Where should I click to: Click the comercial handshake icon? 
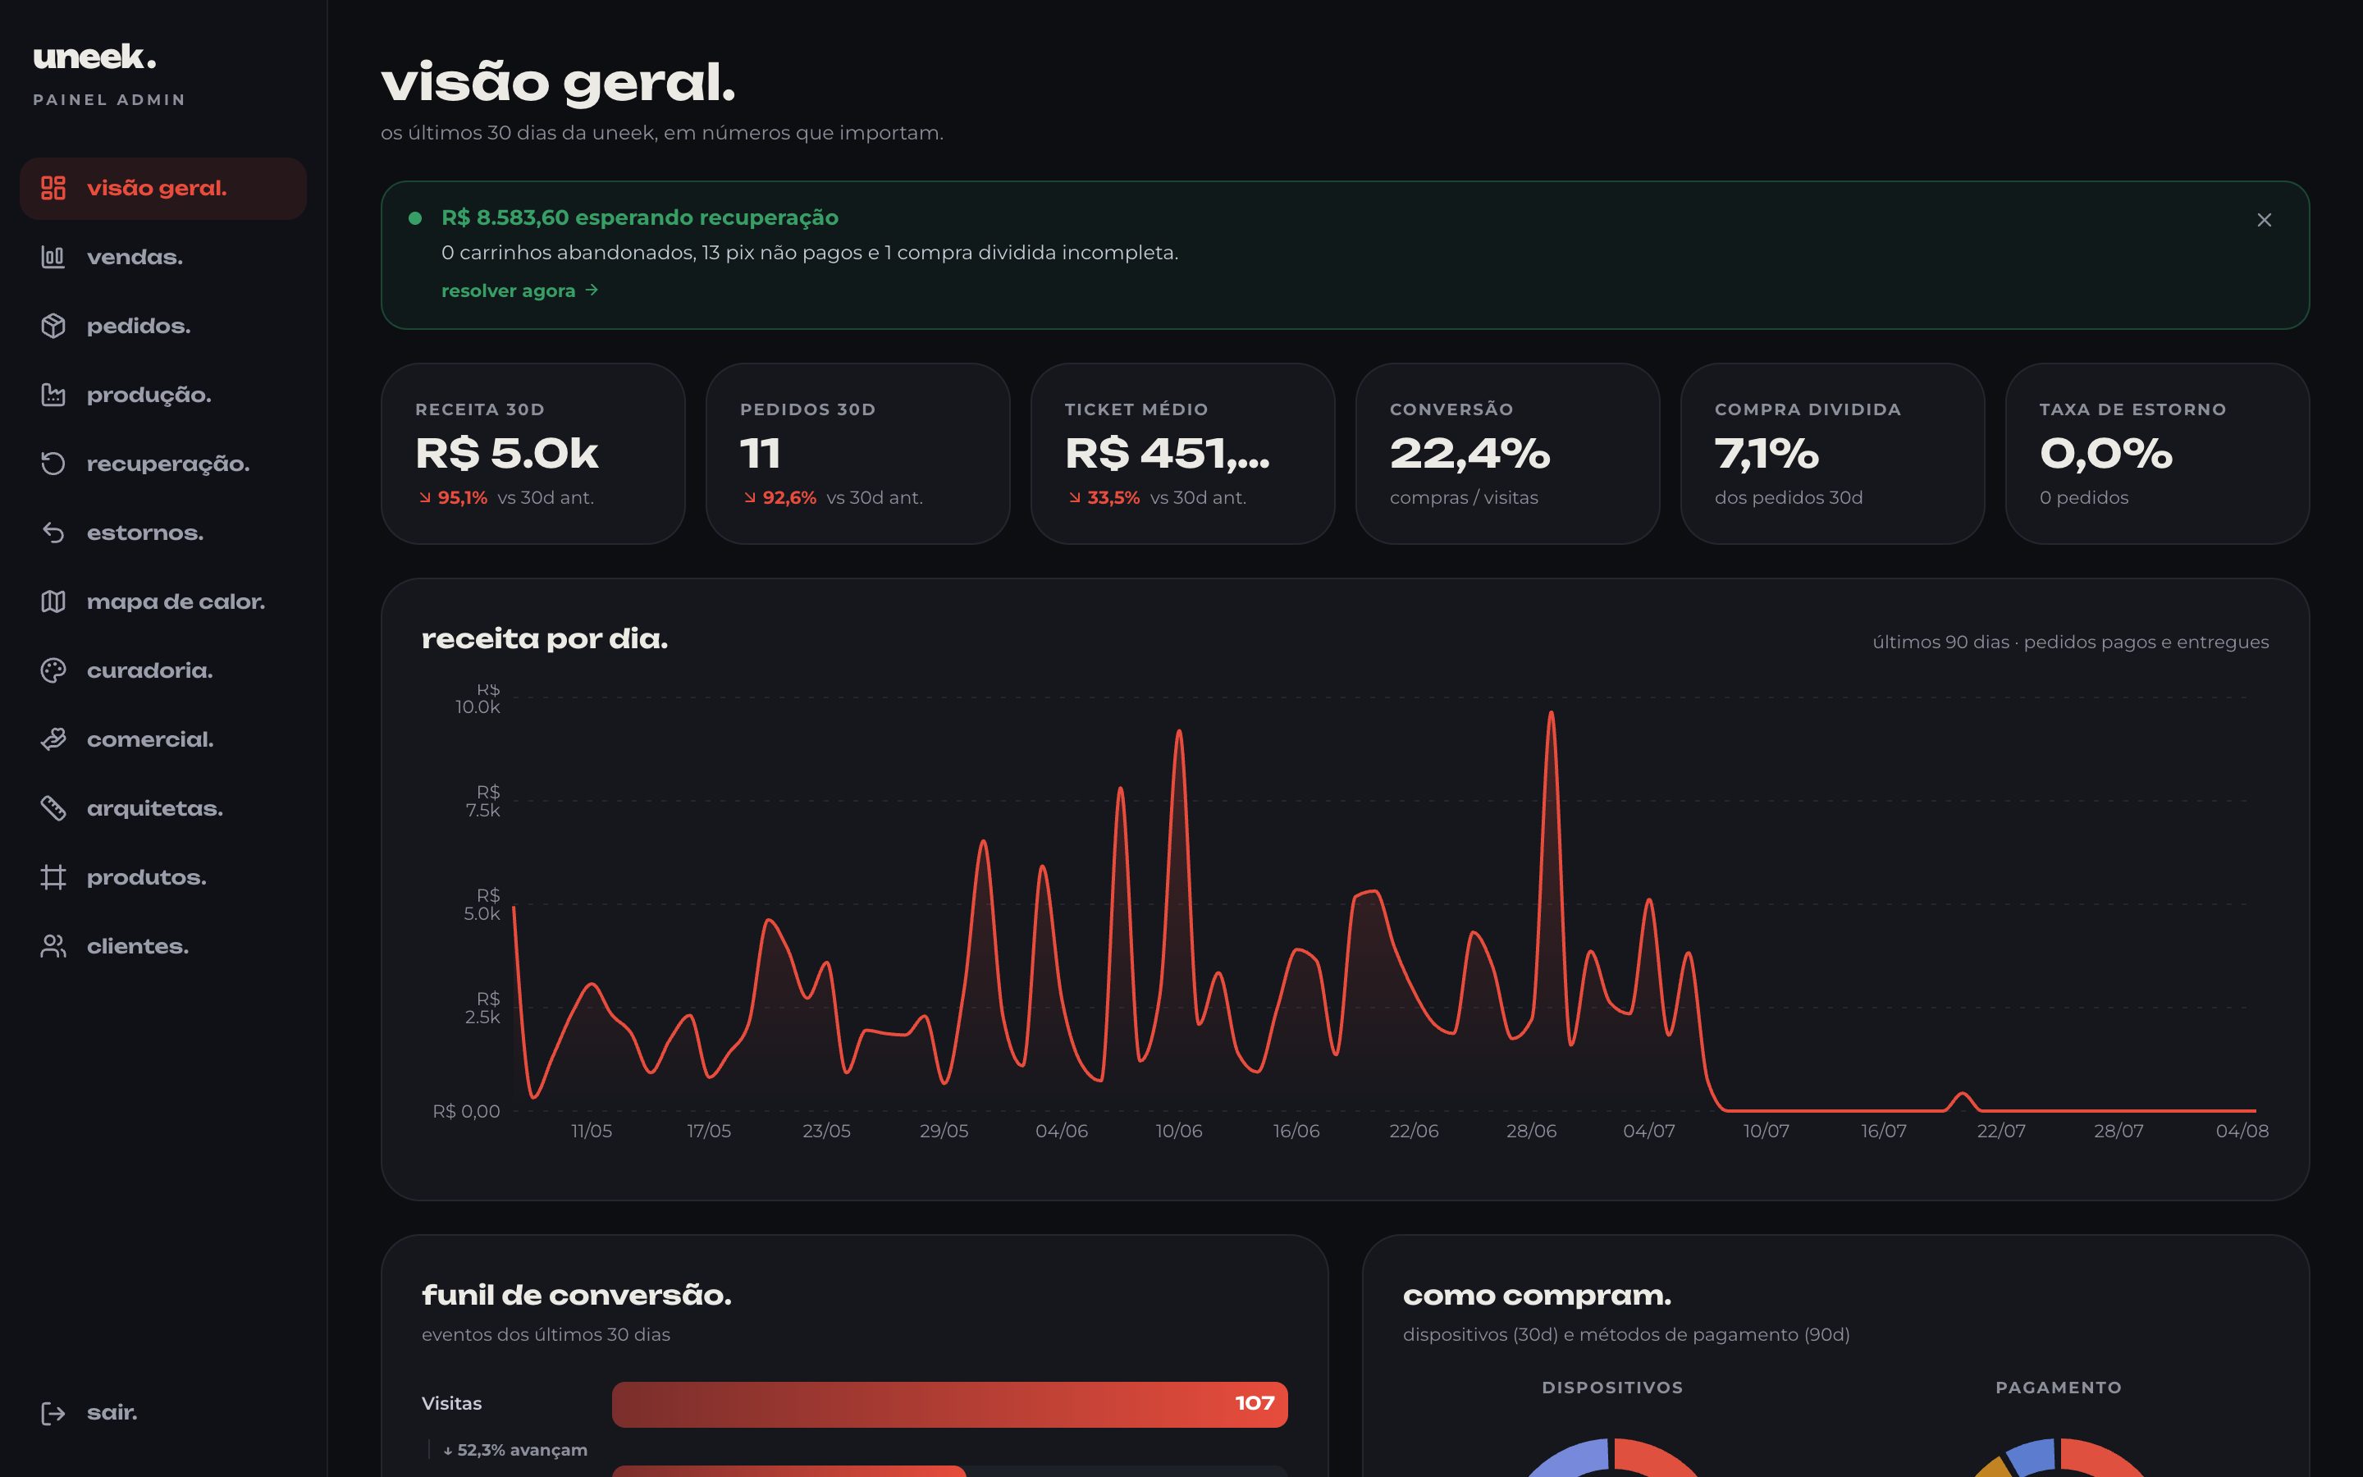tap(53, 738)
